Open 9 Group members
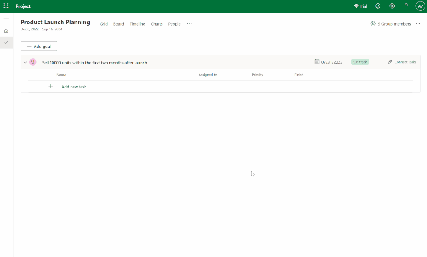This screenshot has height=257, width=427. tap(394, 24)
